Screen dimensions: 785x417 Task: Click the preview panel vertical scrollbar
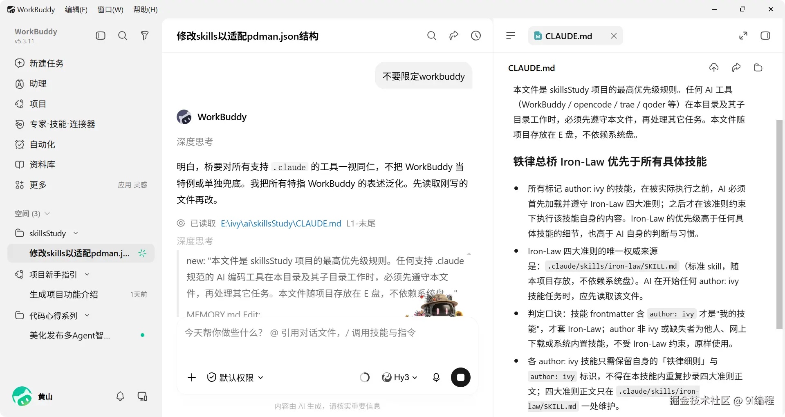point(780,224)
